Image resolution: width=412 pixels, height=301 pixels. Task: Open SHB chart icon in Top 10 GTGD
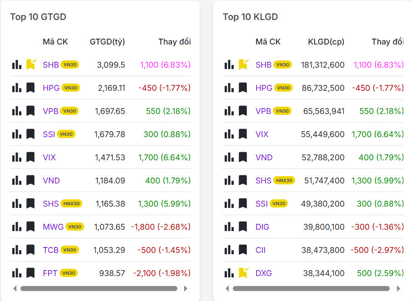[x=17, y=64]
